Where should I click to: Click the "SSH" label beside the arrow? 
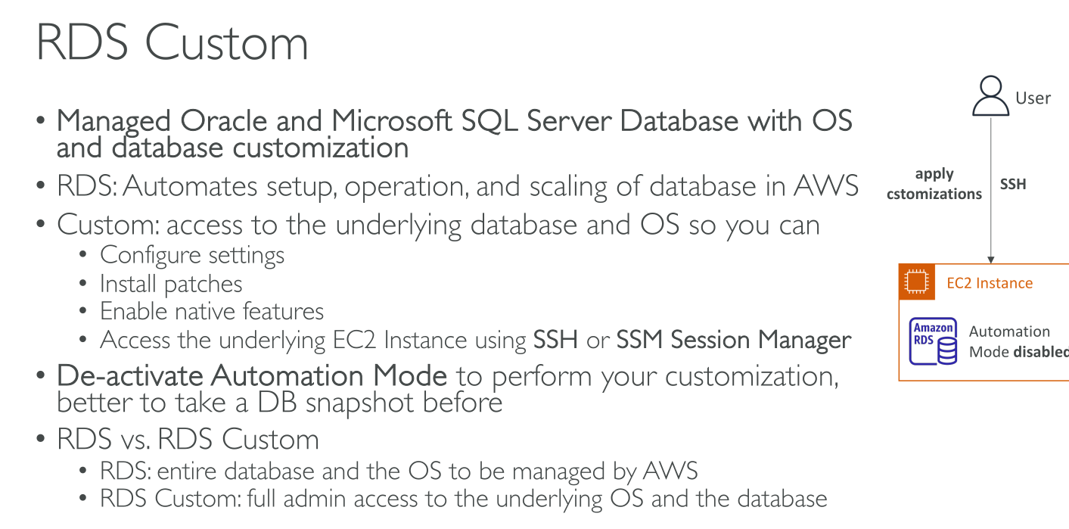pyautogui.click(x=1013, y=184)
